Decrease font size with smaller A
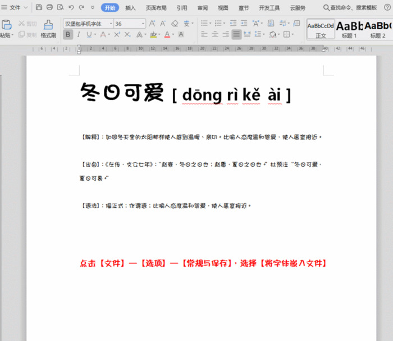The height and width of the screenshot is (341, 393). pyautogui.click(x=163, y=24)
